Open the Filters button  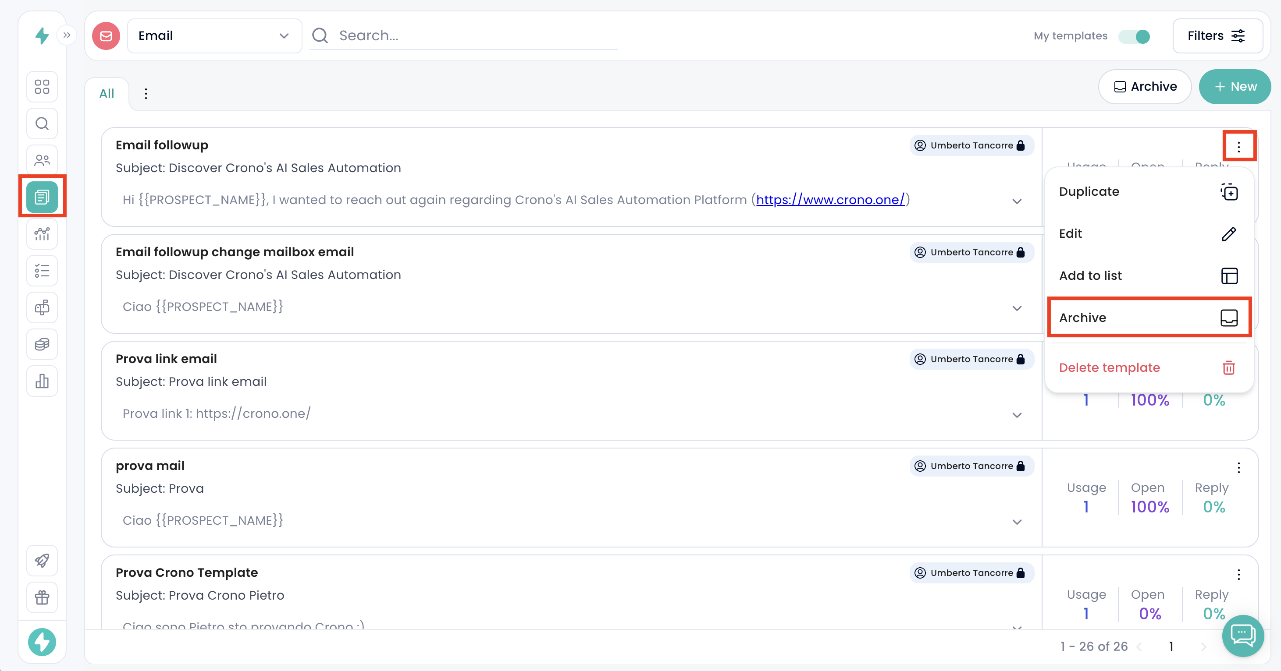[x=1217, y=36]
